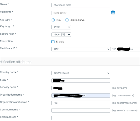140x121 pixels.
Task: Open the Country name United States dropdown
Action: pos(81,73)
